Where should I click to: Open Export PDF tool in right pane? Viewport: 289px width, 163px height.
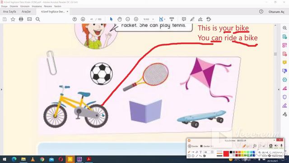click(284, 37)
